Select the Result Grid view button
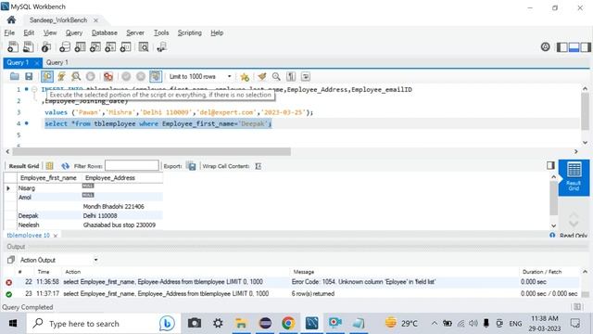The height and width of the screenshot is (334, 593). pos(574,177)
